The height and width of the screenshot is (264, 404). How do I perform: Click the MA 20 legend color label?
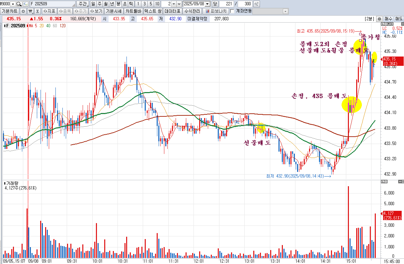pos(41,26)
